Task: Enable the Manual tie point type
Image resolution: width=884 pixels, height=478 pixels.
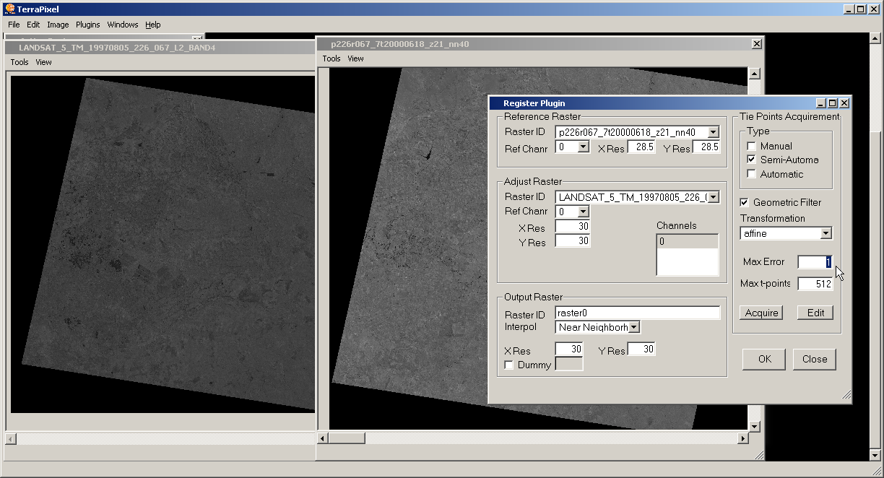Action: (752, 146)
